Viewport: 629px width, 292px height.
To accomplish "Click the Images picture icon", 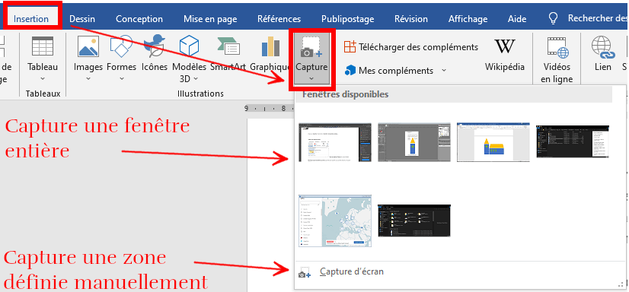I will coord(88,46).
